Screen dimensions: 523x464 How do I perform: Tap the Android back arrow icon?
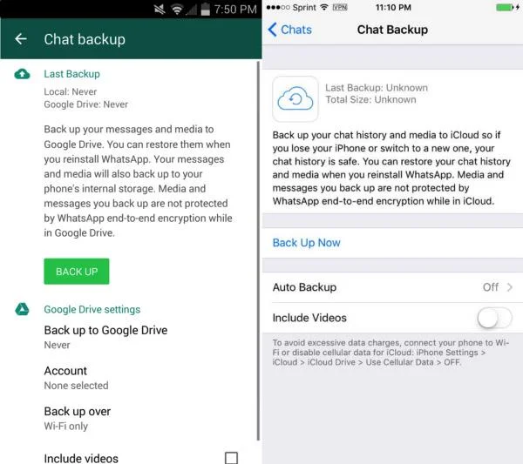tap(21, 39)
